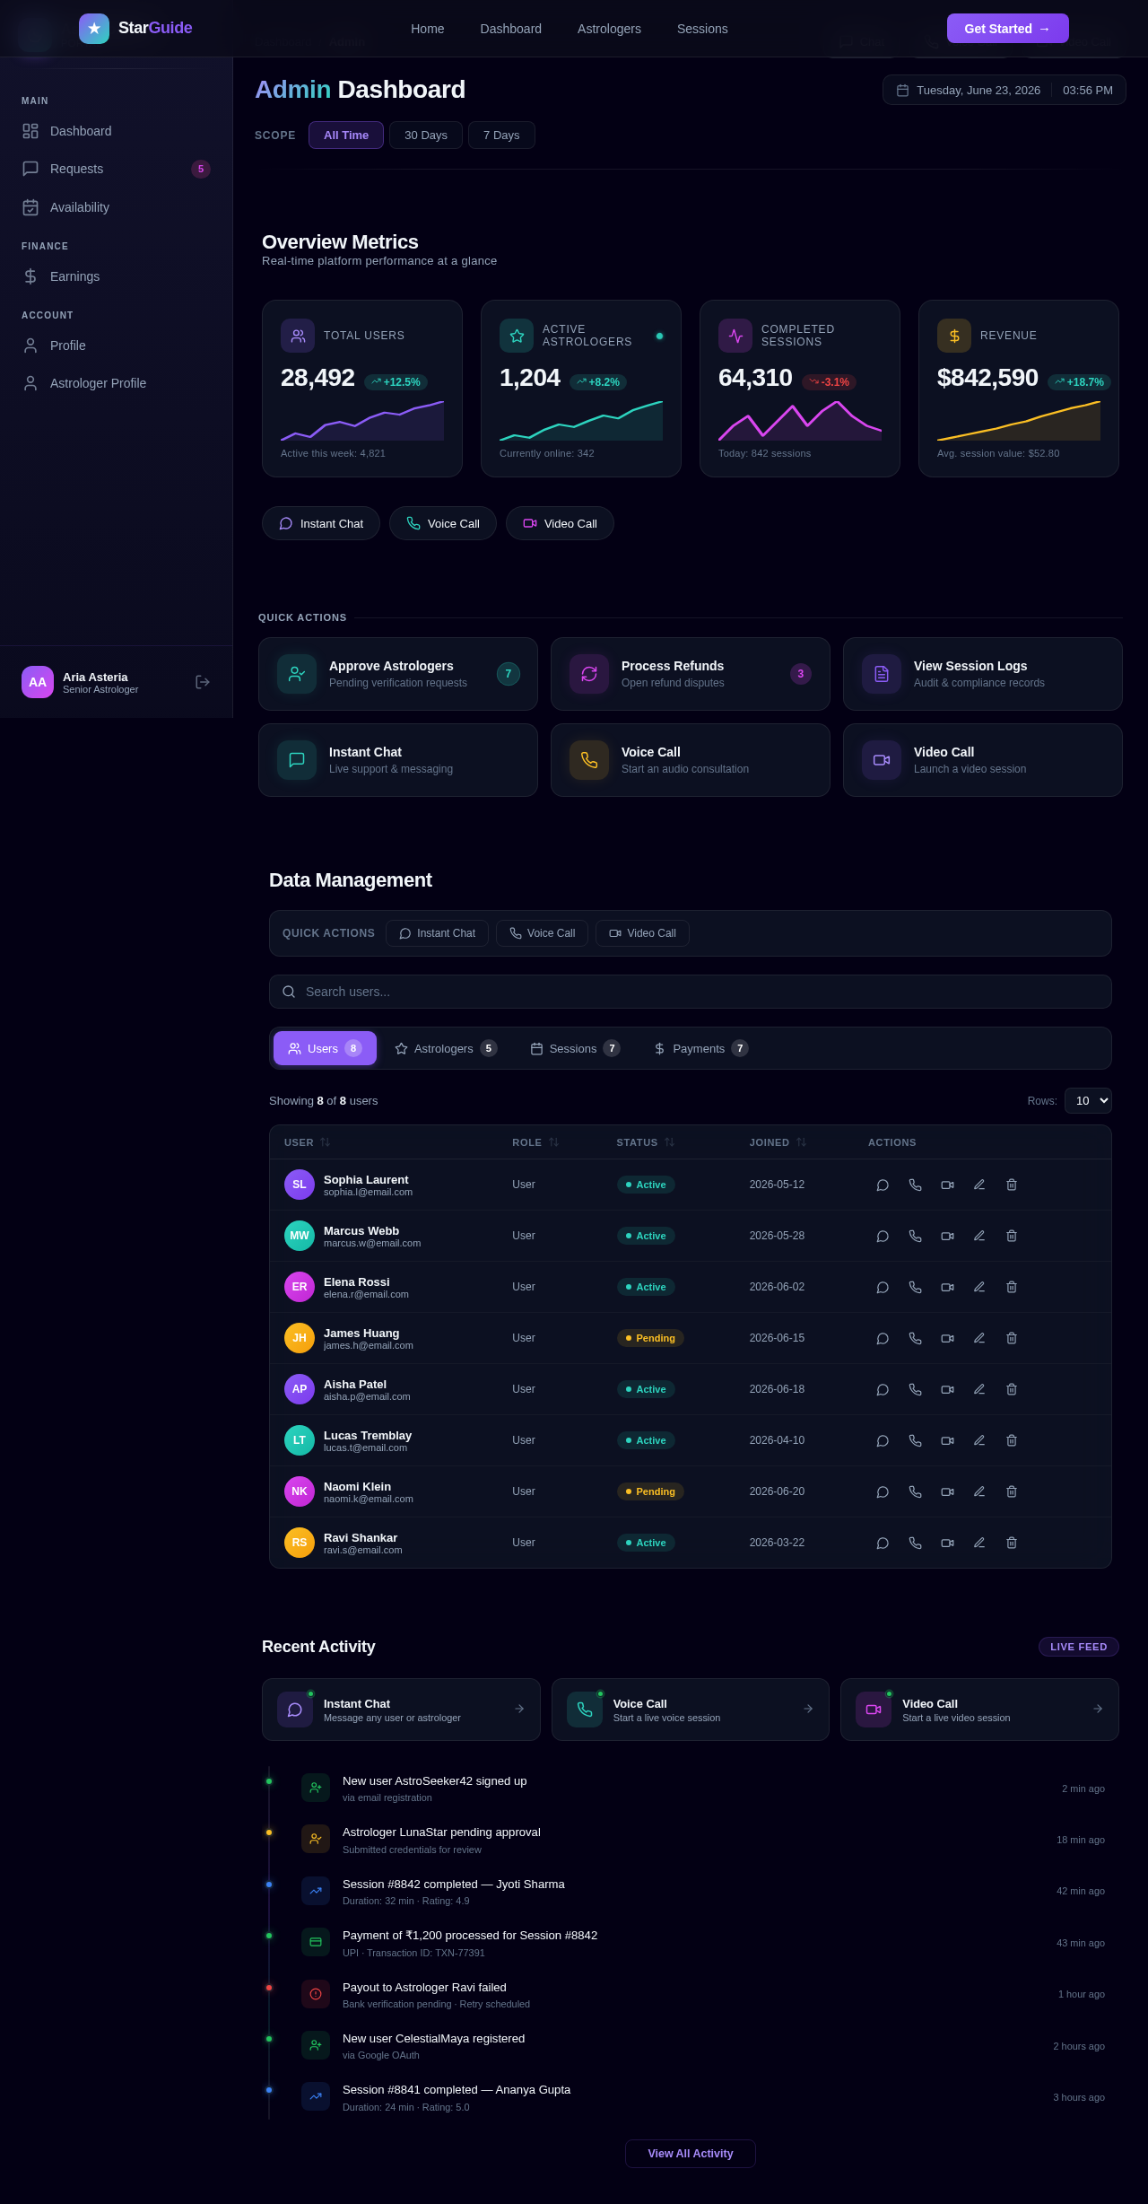Edit Sophia Laurent using the pencil icon
The width and height of the screenshot is (1148, 2204).
pos(979,1185)
